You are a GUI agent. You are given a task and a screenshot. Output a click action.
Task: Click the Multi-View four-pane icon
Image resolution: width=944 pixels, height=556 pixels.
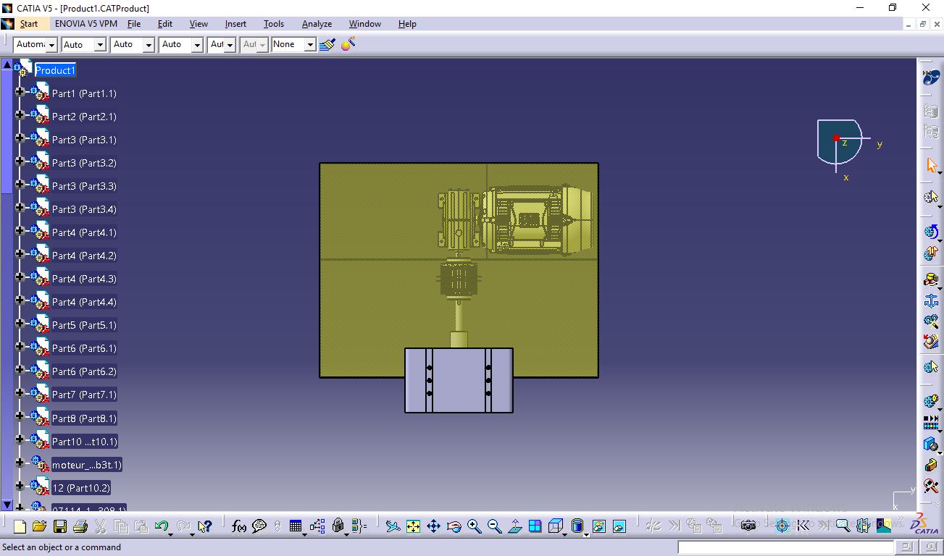(535, 526)
